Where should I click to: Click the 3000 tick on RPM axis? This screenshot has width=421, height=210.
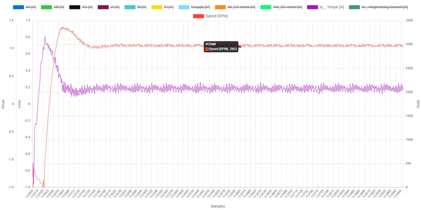(409, 45)
